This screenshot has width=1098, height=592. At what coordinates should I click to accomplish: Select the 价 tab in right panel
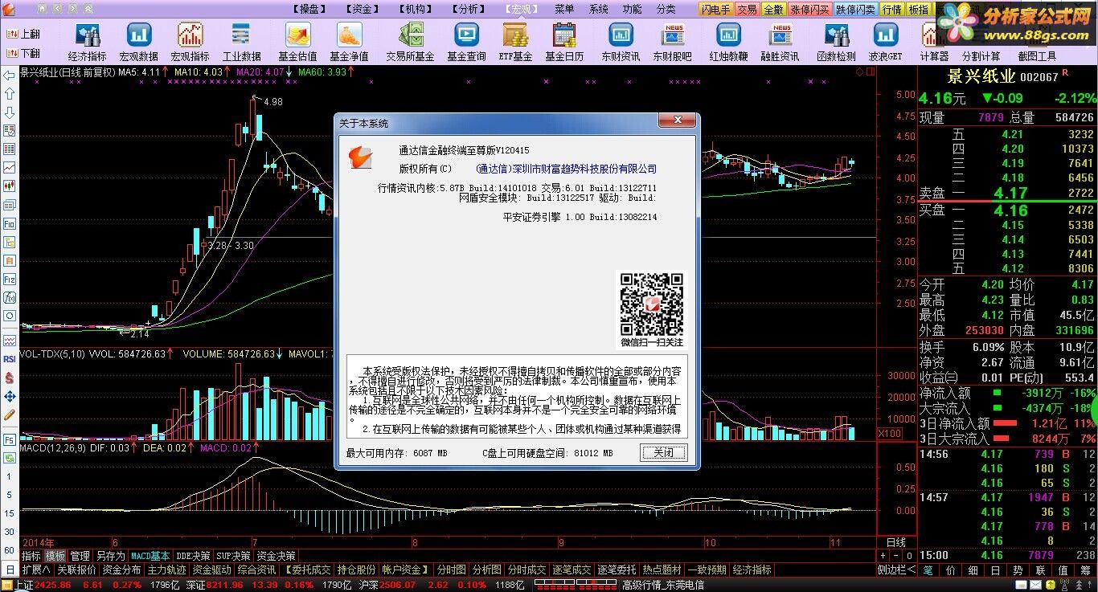pos(951,570)
